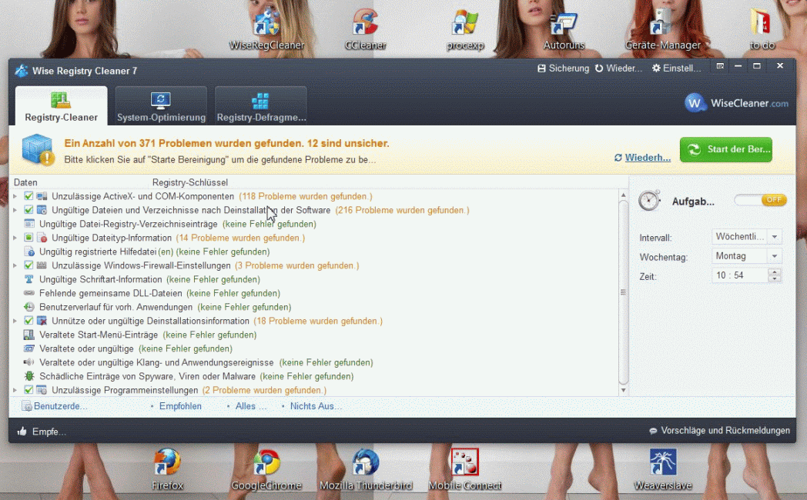Screen dimensions: 807x500
Task: Open the WiseRegCleaner desktop shortcut
Action: (x=266, y=30)
